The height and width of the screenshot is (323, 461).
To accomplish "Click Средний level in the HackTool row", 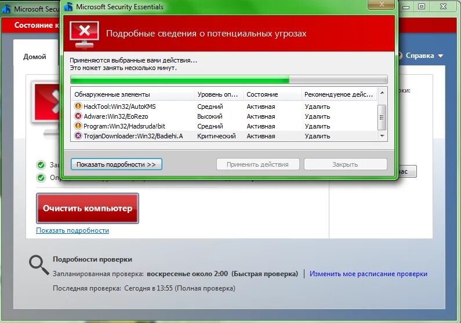I will [x=210, y=107].
